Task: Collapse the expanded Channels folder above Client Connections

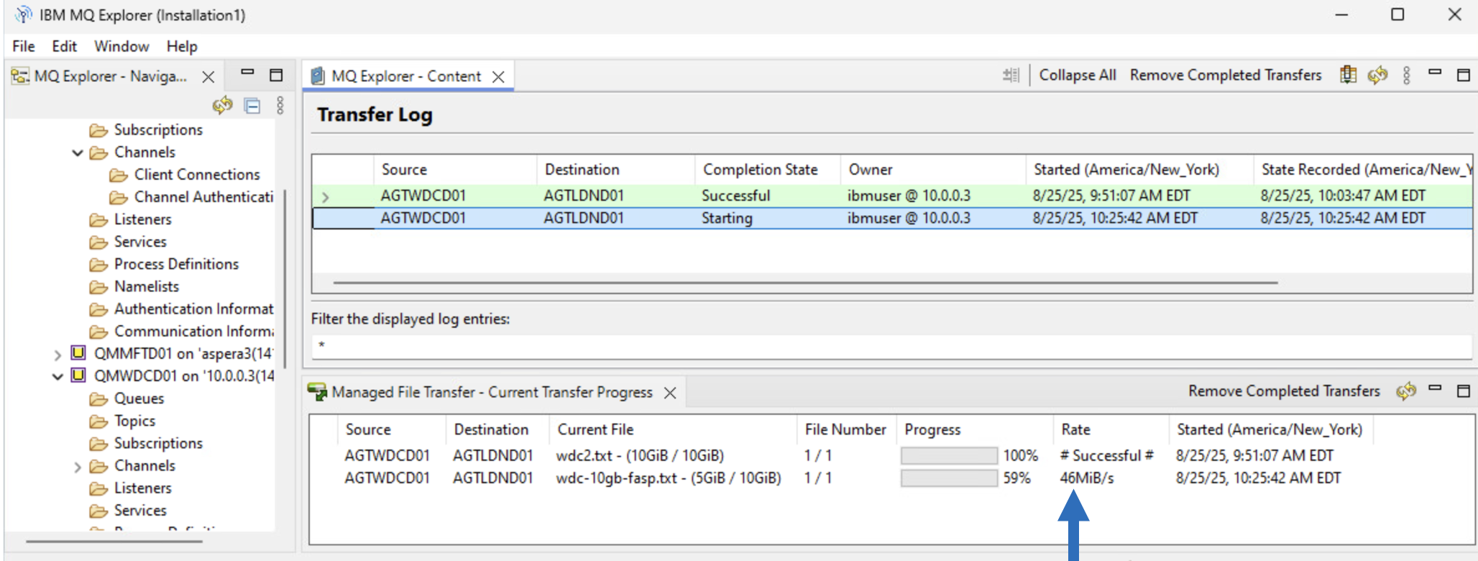Action: tap(78, 152)
